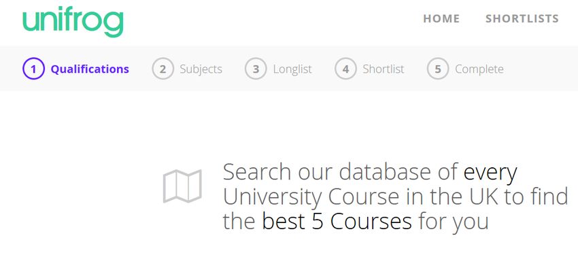Click 'University Course in the UK' text
Image resolution: width=578 pixels, height=255 pixels.
(x=361, y=197)
